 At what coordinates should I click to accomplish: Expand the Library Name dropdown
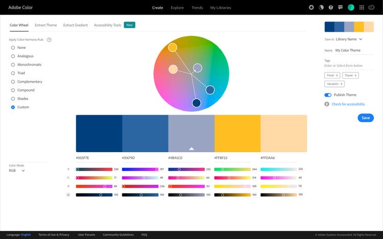point(349,39)
